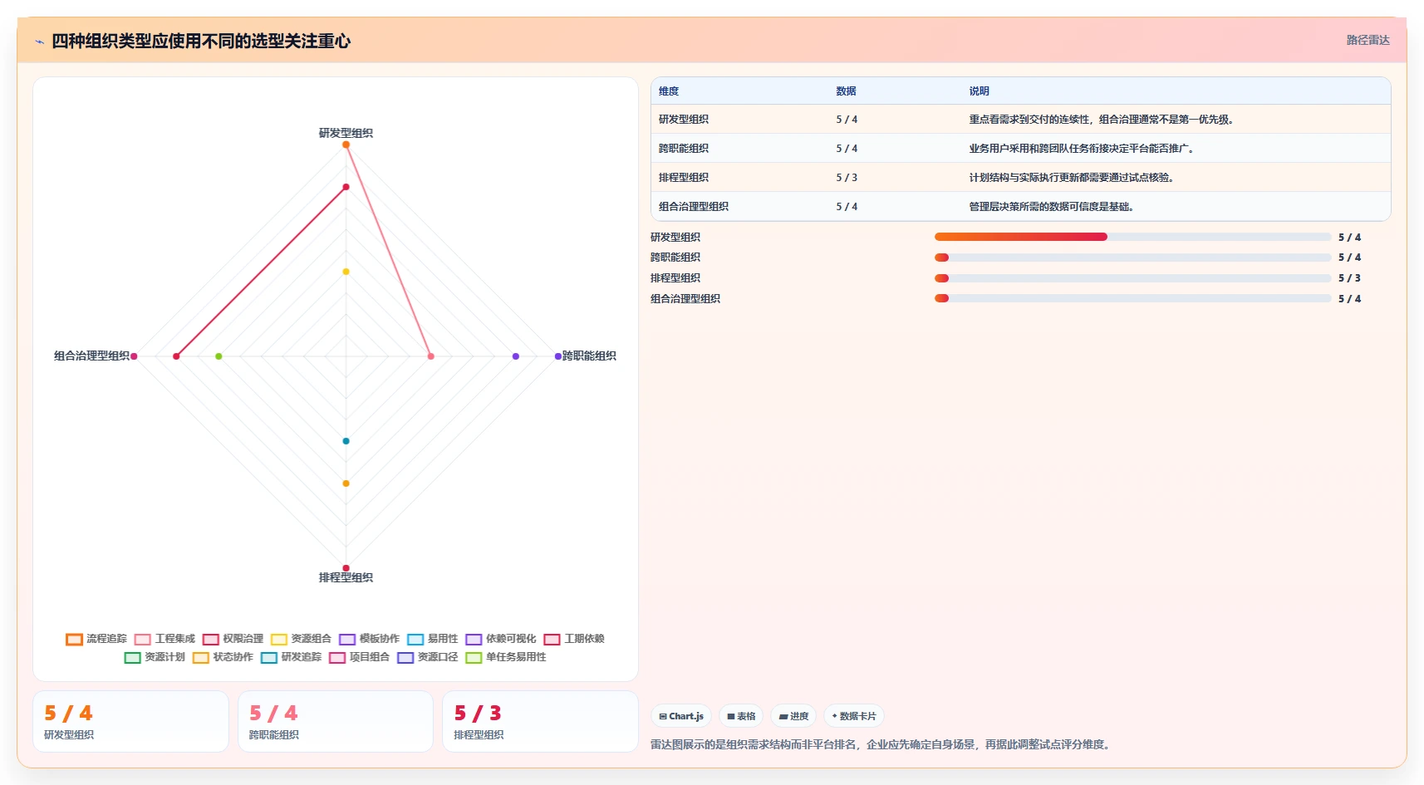Screen dimensions: 1424x785
Task: Click the green data point on radar chart
Action: tap(219, 356)
